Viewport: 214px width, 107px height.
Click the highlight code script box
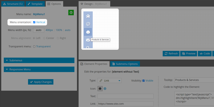194,98
